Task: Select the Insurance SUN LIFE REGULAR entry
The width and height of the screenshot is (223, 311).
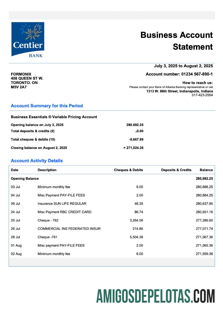Action: [x=62, y=204]
